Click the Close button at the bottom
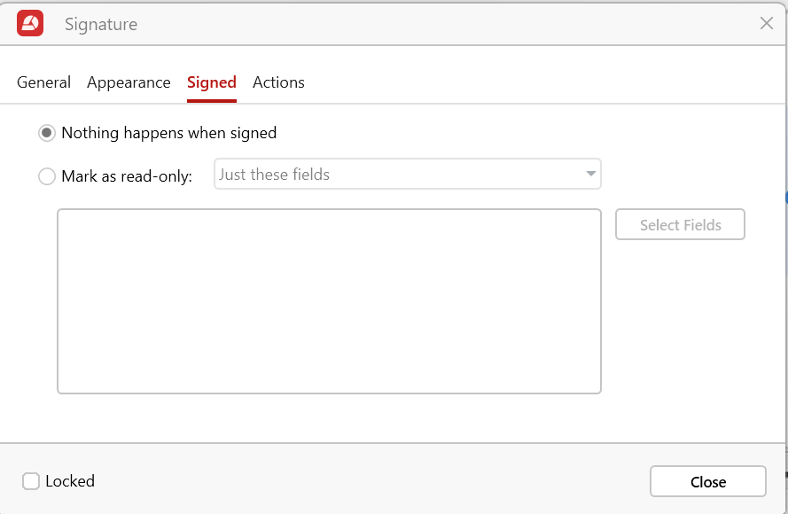 point(707,482)
